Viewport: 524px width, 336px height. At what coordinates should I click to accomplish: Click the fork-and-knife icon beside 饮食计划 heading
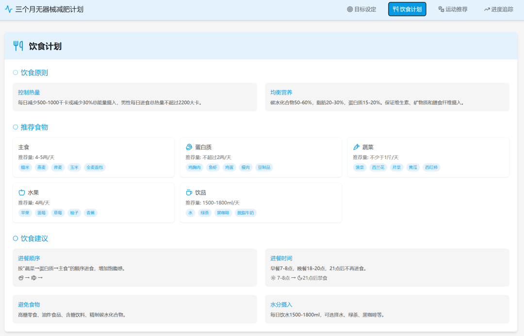click(18, 46)
